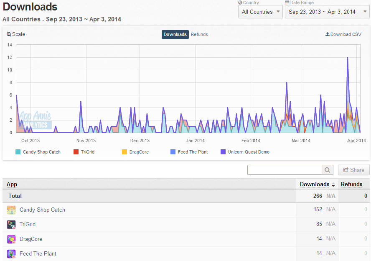Click the Share button
This screenshot has height=261, width=371.
pos(354,170)
